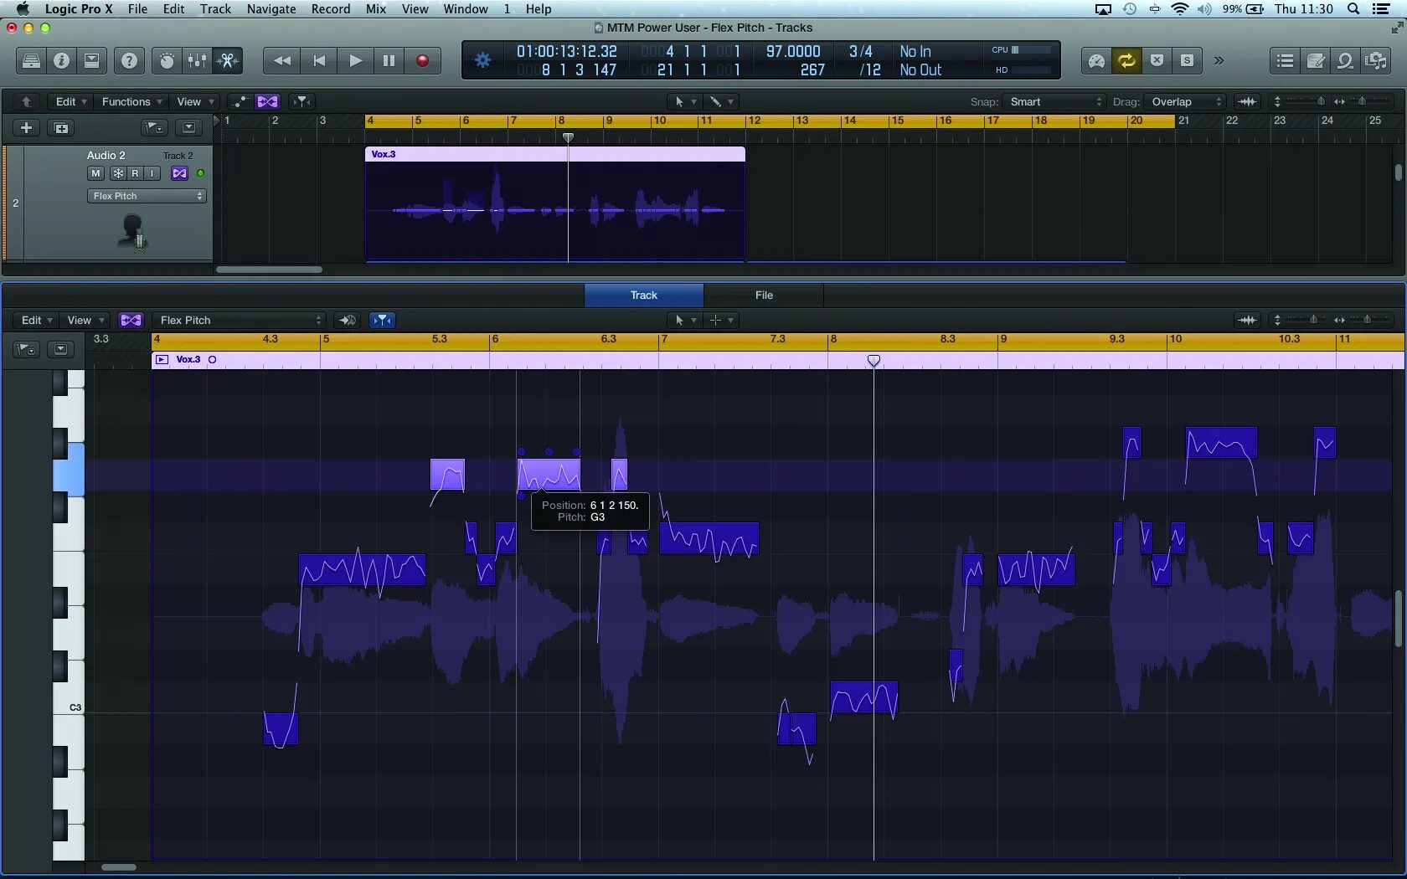Open the Record menu in menu bar
Screen dimensions: 1407x879
click(x=331, y=9)
